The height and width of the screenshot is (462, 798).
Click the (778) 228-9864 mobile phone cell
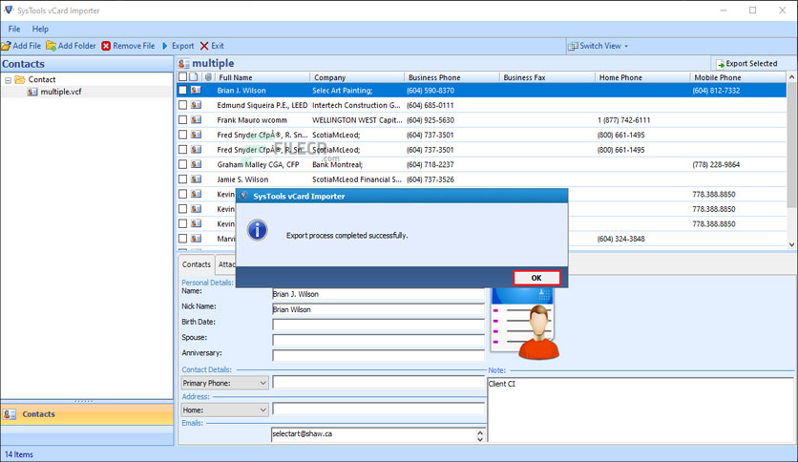pos(716,164)
